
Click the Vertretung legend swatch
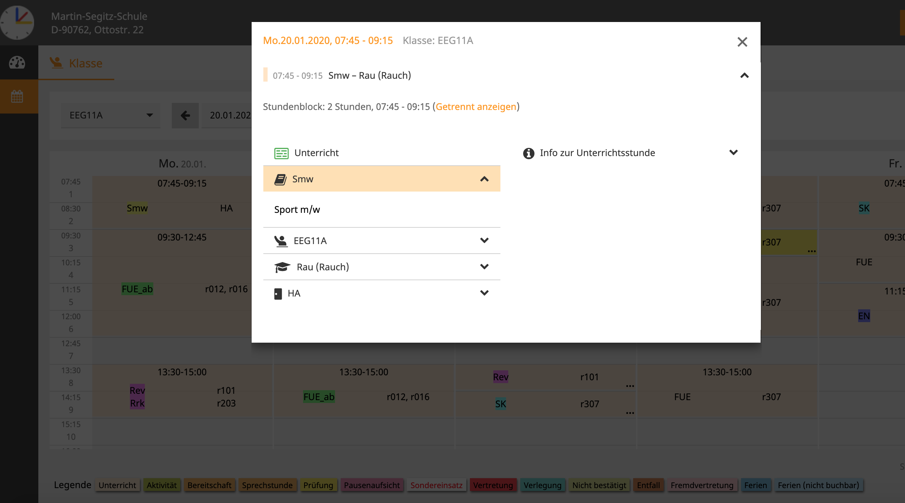point(493,485)
